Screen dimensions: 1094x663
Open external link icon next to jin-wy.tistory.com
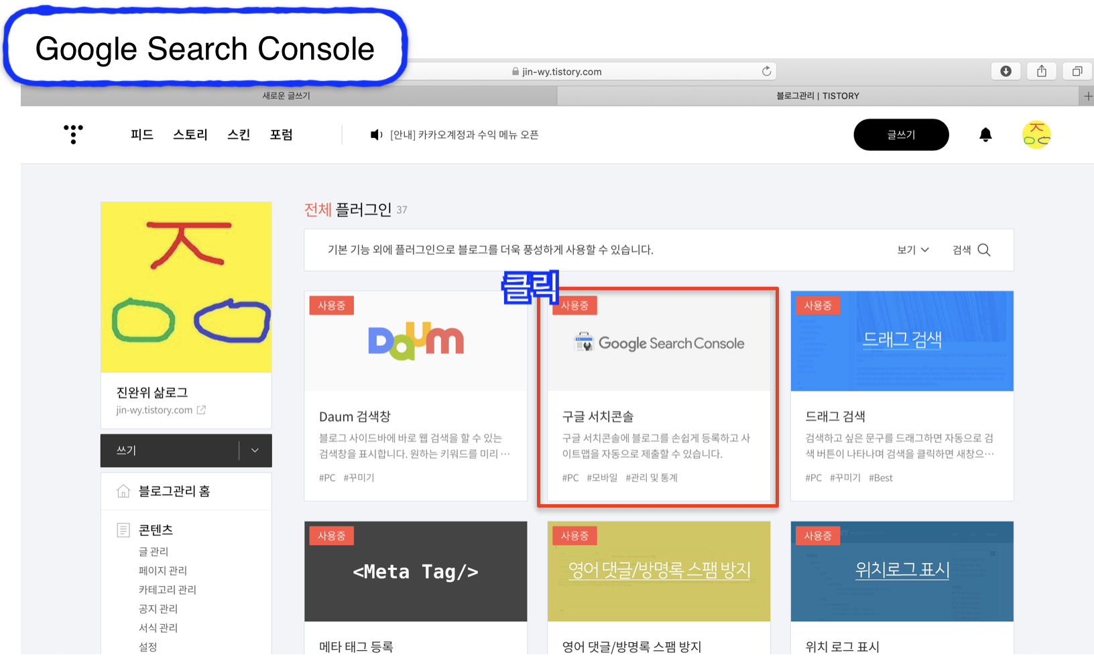[x=201, y=410]
